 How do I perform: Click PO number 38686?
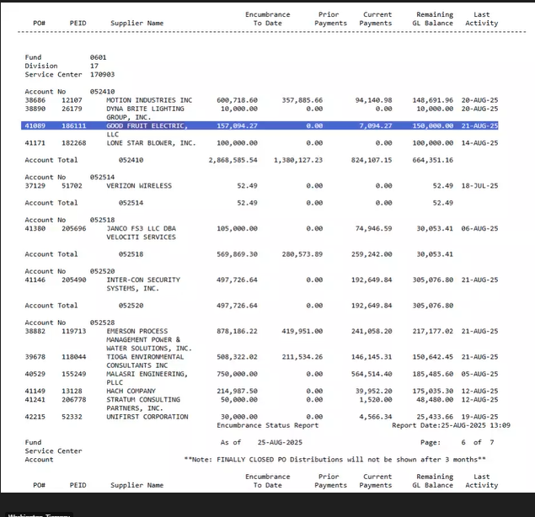coord(35,100)
